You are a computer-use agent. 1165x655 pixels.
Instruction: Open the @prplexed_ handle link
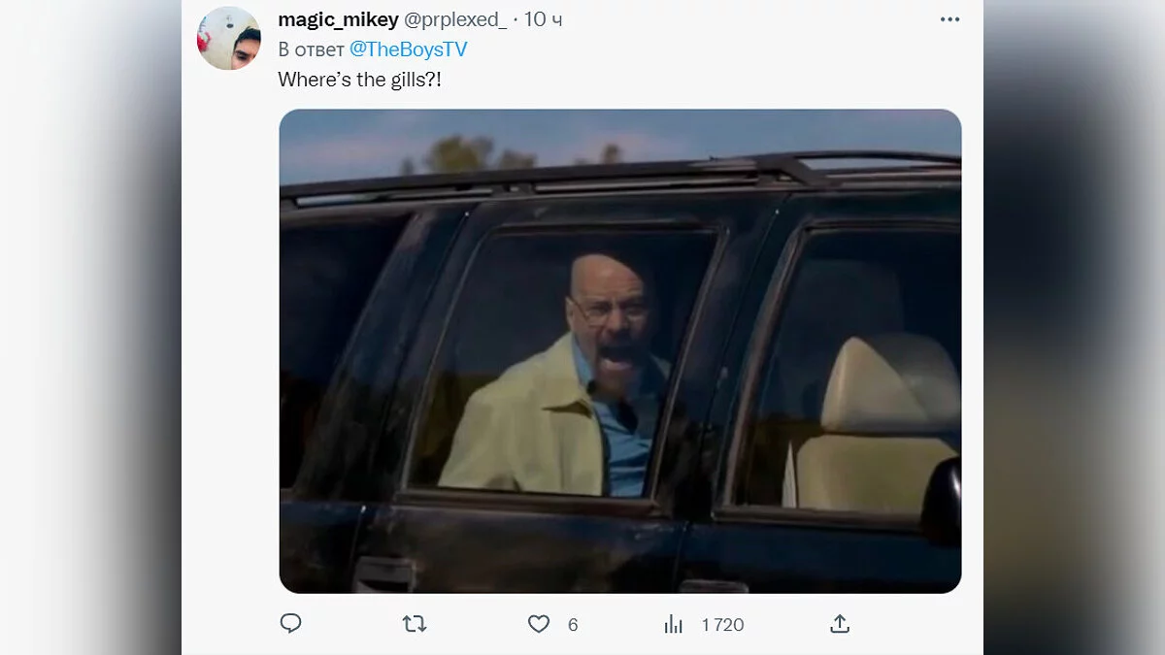[x=455, y=20]
